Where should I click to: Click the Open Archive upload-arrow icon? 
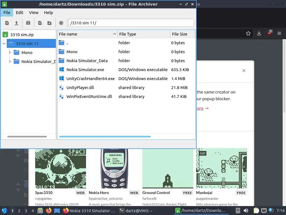point(16,23)
